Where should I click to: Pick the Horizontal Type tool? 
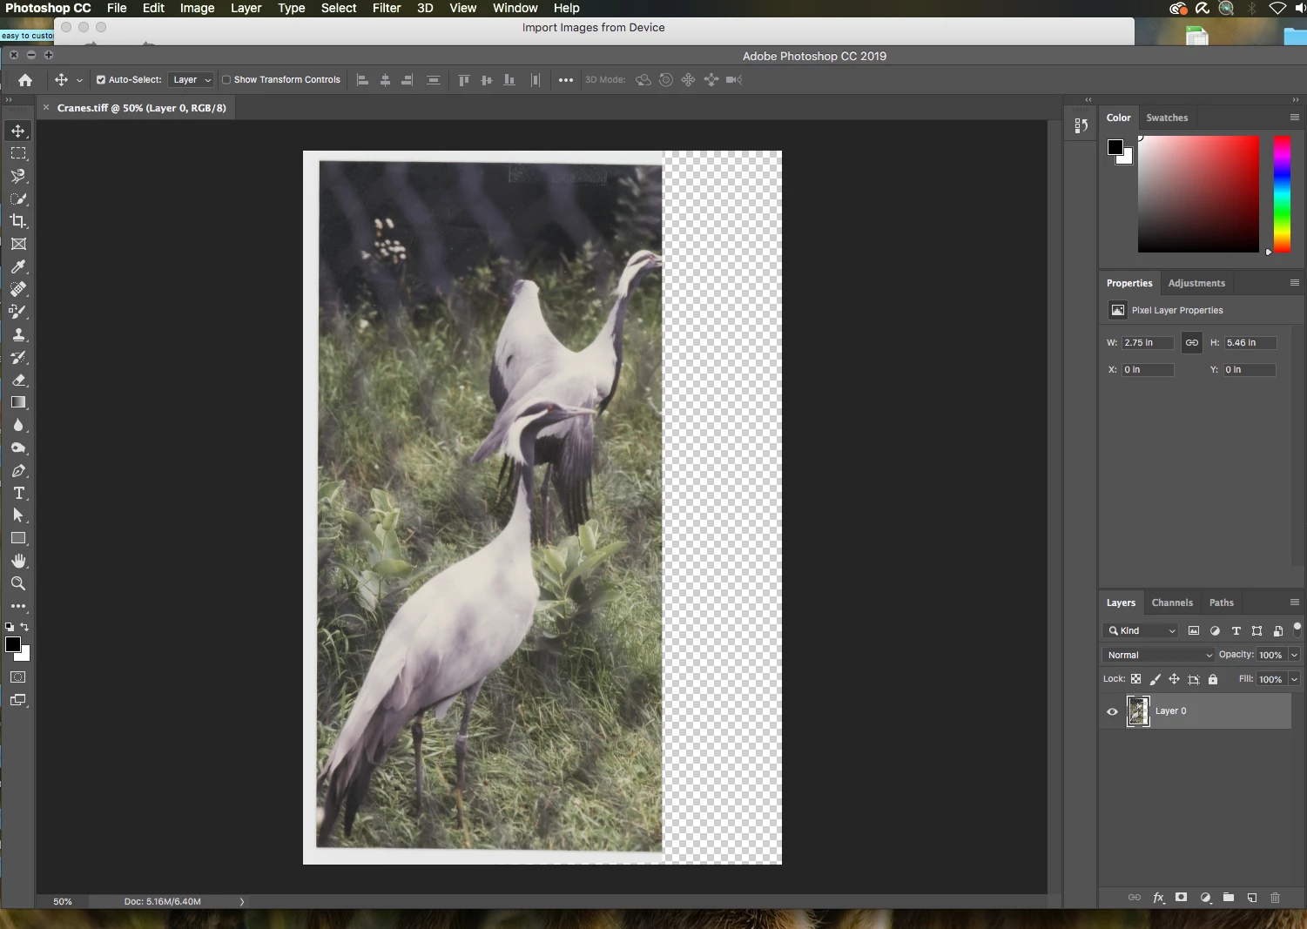click(x=18, y=493)
